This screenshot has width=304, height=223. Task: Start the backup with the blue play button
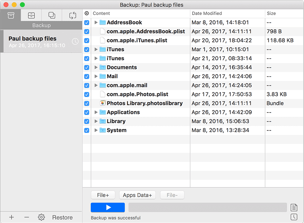coord(107,207)
